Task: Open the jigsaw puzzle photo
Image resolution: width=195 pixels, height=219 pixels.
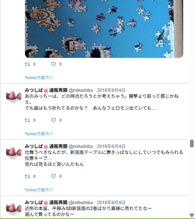Action: (104, 29)
